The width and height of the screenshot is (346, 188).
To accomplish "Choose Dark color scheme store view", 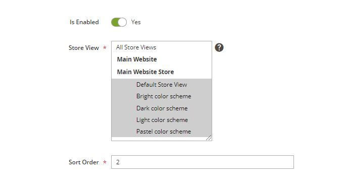I will (x=162, y=108).
